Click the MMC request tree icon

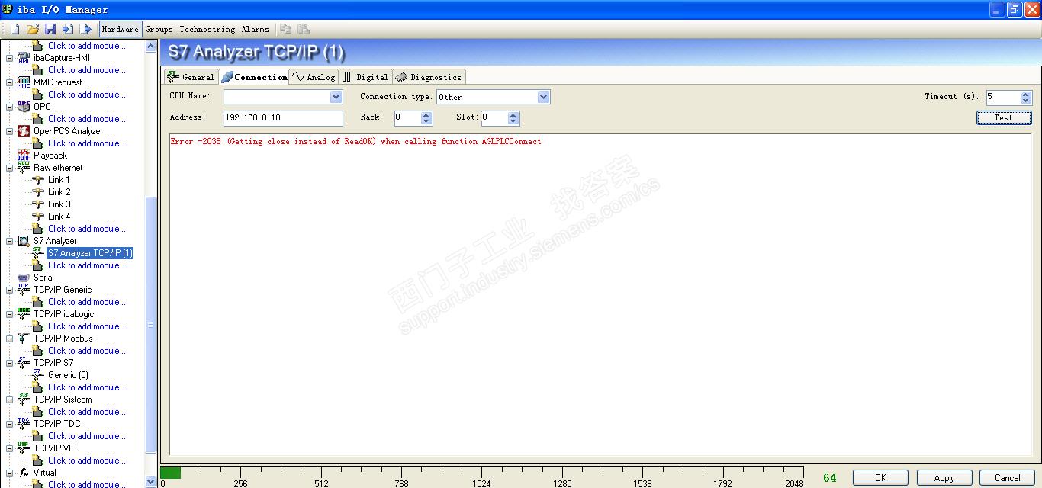pos(24,82)
